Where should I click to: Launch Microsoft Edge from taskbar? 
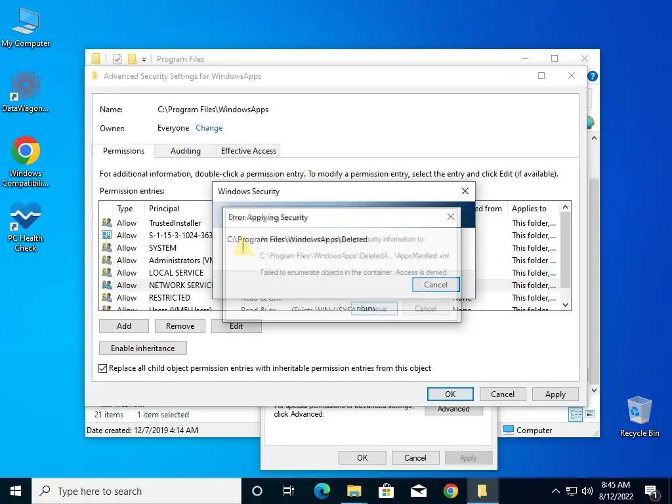click(322, 491)
